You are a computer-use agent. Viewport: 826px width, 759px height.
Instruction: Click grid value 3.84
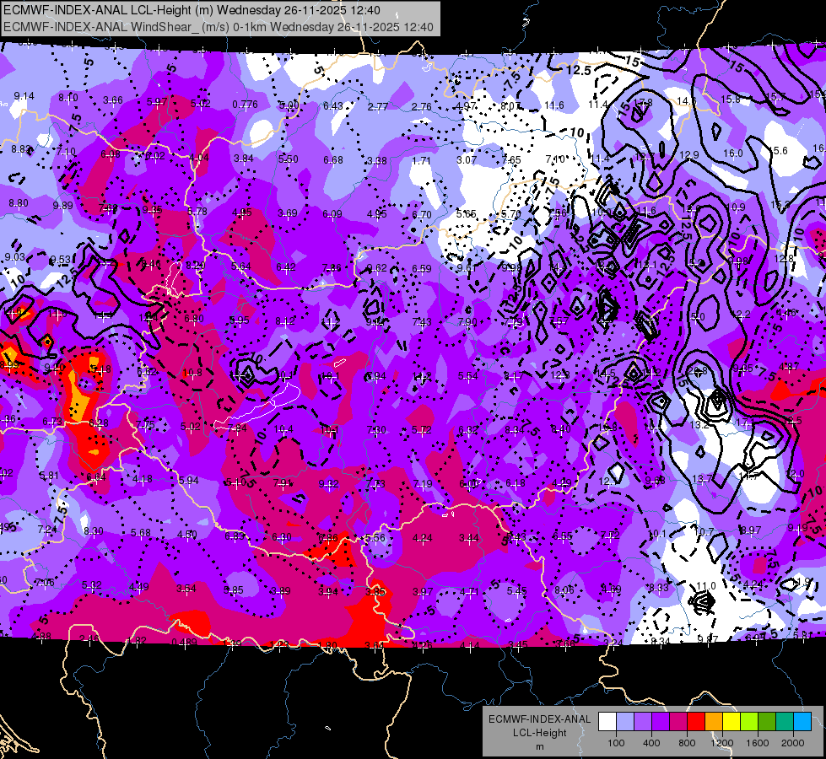pos(244,158)
